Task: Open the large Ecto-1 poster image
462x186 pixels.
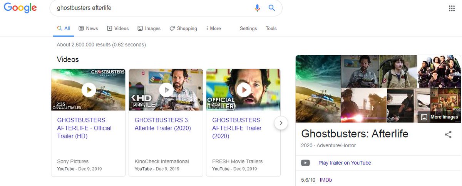Action: point(318,89)
